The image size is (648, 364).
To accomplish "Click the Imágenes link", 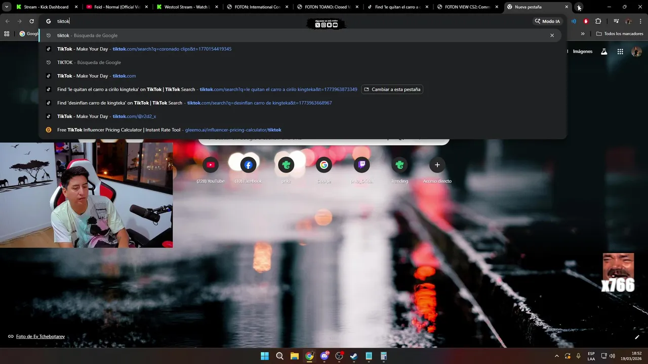I will (x=582, y=51).
